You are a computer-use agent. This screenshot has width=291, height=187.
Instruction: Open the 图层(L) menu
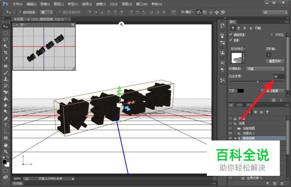pyautogui.click(x=59, y=4)
